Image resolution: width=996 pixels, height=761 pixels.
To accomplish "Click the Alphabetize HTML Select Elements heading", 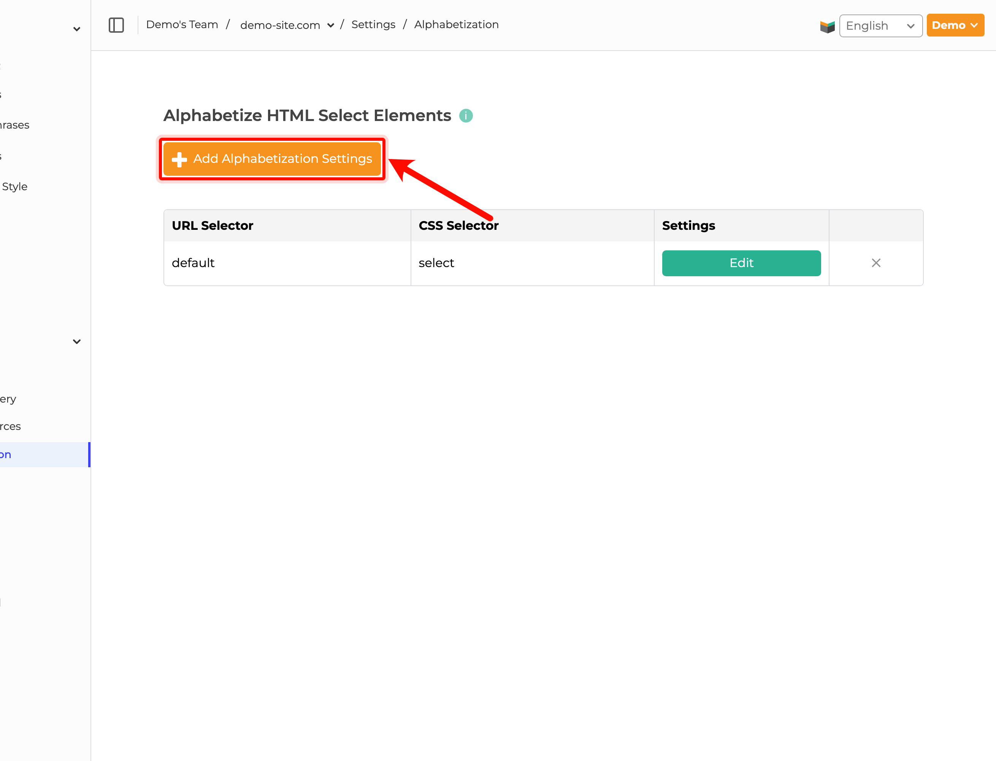I will (x=307, y=116).
